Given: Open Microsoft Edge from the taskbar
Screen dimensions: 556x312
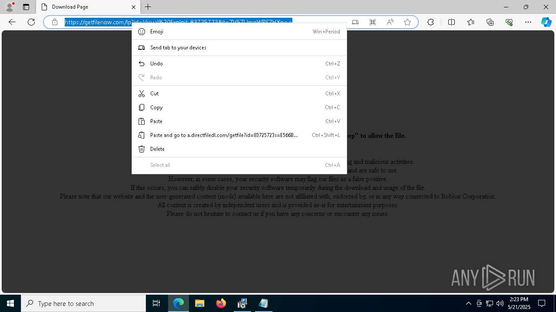Looking at the screenshot, I should point(179,303).
